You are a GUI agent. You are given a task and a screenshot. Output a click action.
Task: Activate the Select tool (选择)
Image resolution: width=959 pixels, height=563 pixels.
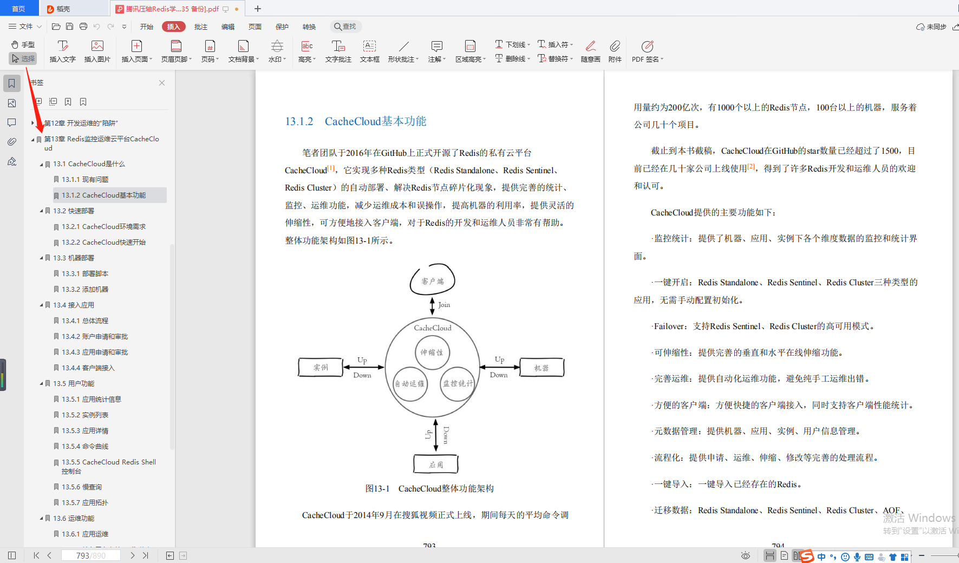23,58
